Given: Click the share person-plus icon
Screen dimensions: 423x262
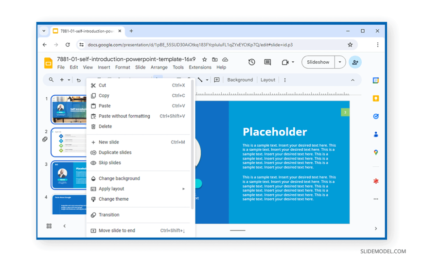Looking at the screenshot, I should pos(355,62).
